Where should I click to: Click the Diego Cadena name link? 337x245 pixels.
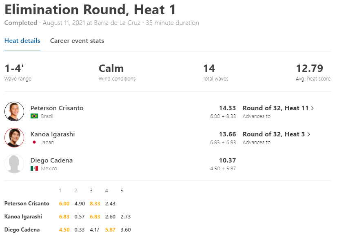(51, 160)
